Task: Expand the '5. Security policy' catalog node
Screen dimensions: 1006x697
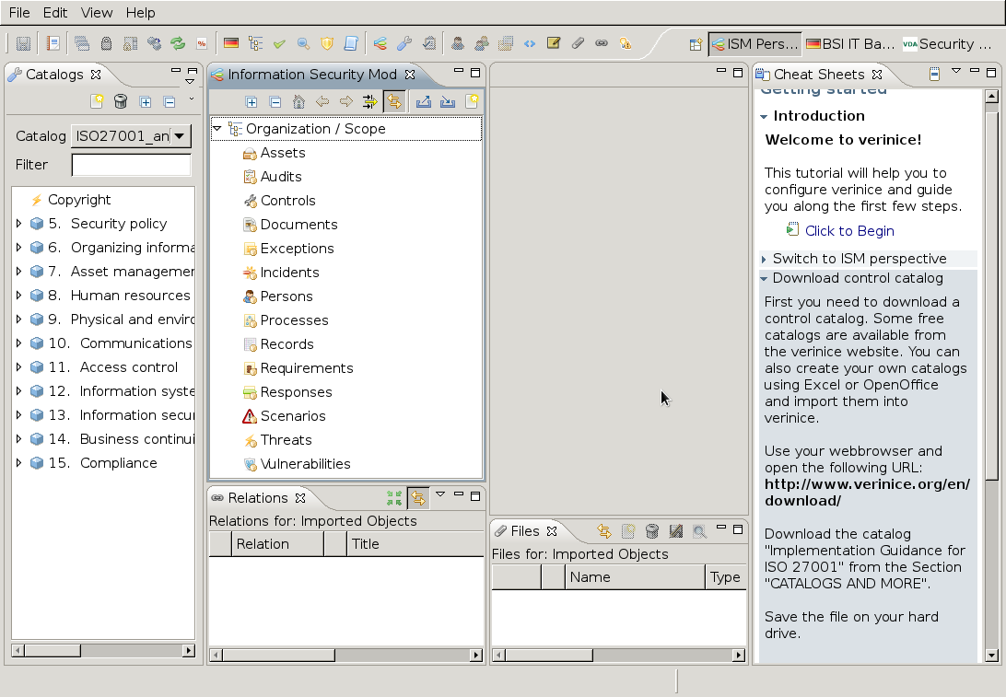Action: pyautogui.click(x=19, y=224)
